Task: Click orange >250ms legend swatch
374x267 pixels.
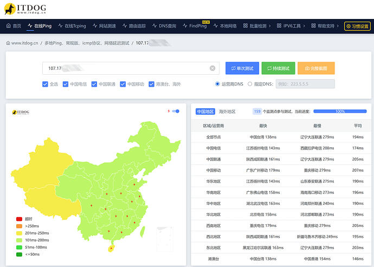Action: (19, 226)
